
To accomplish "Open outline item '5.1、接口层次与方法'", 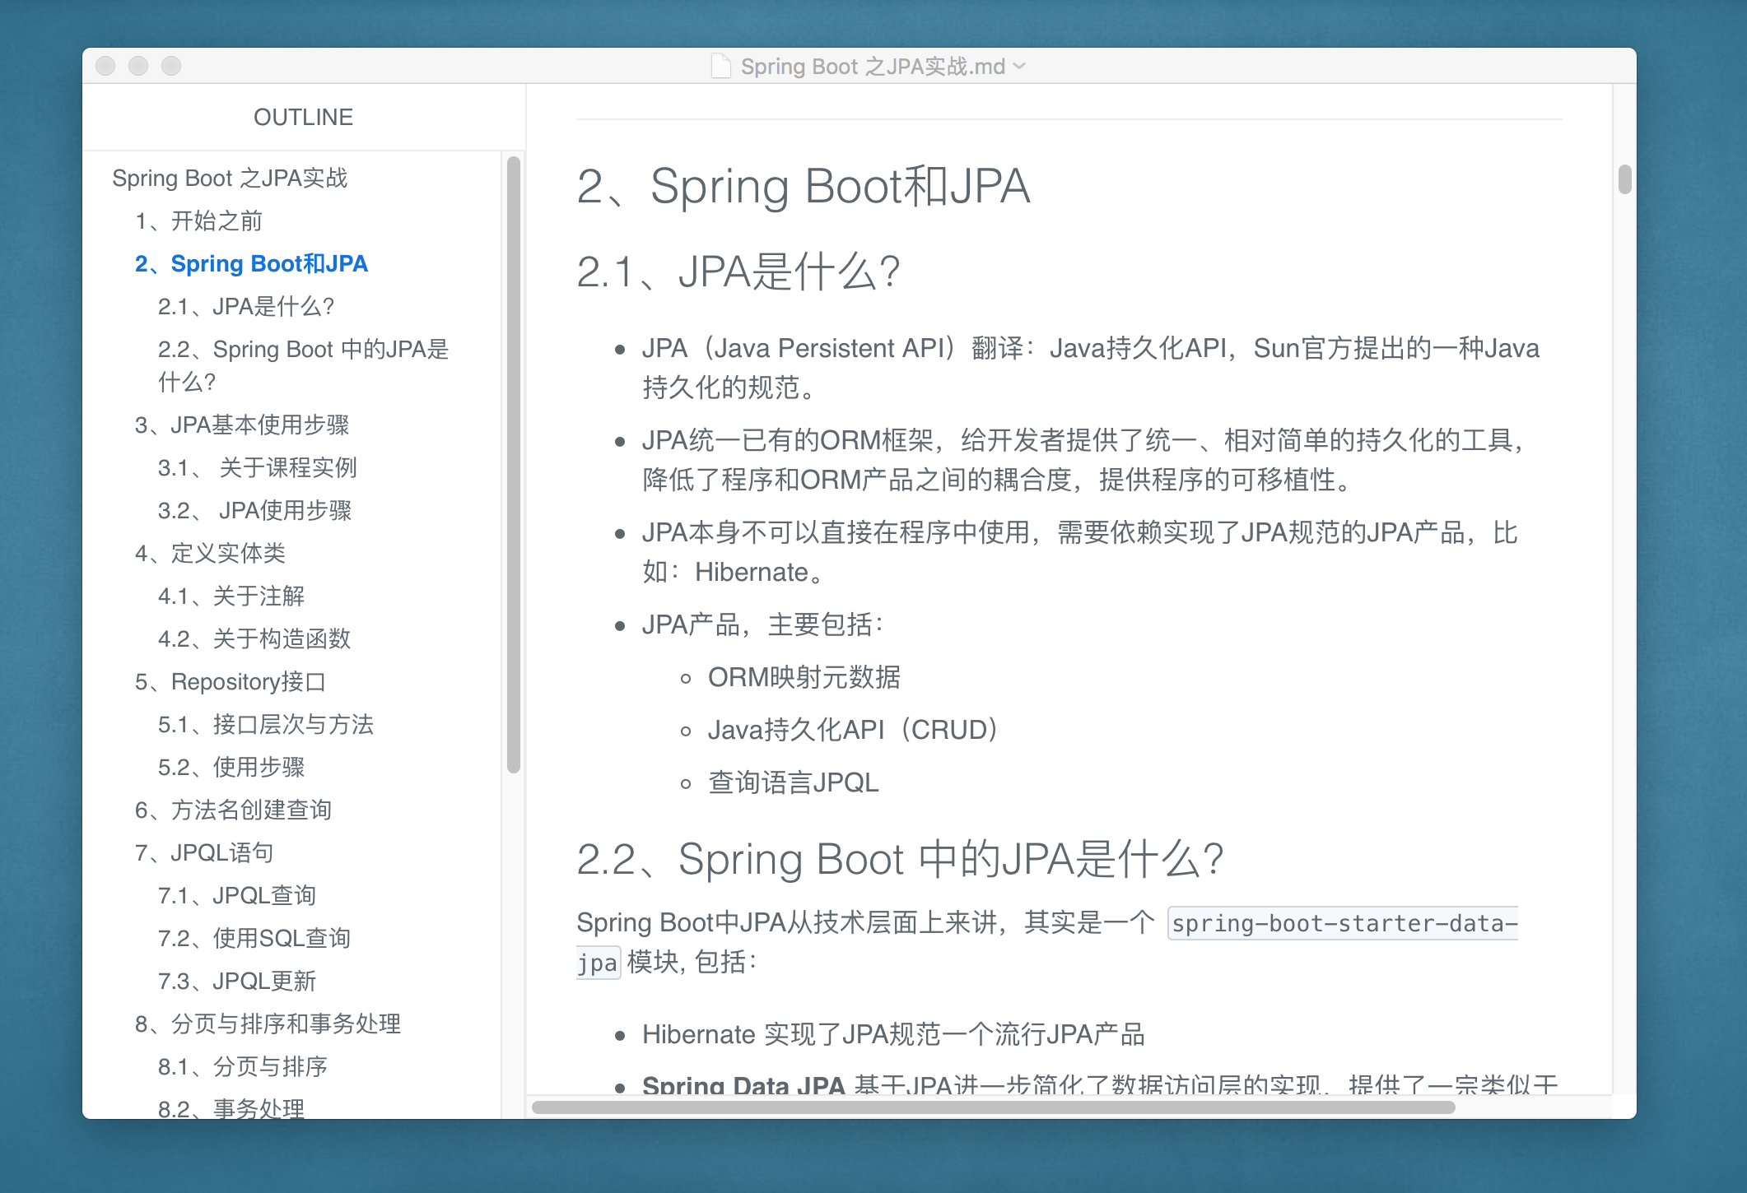I will tap(266, 724).
